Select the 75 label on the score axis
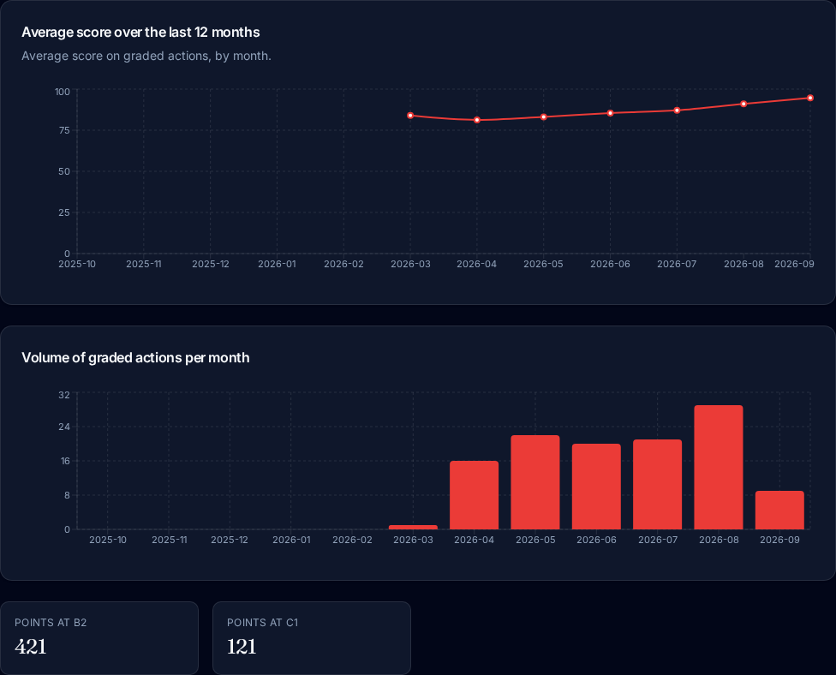 coord(64,130)
